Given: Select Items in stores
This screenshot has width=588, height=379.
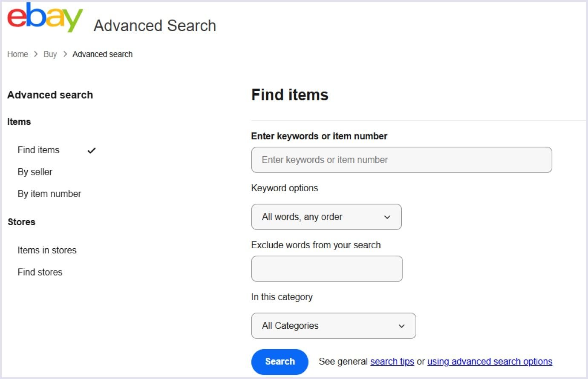Looking at the screenshot, I should click(x=47, y=250).
